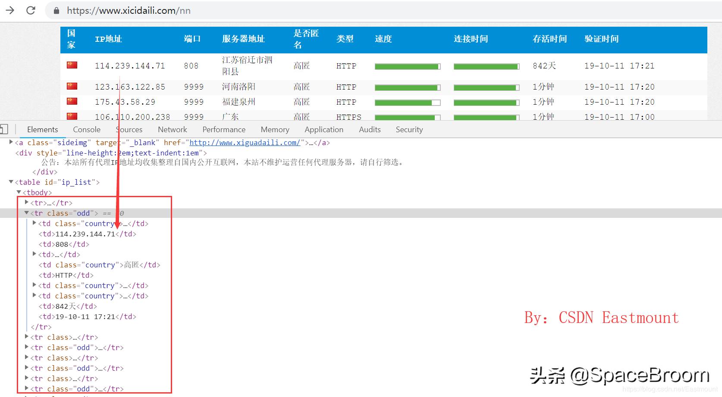Expand the <td class="country"> node

tap(34, 223)
